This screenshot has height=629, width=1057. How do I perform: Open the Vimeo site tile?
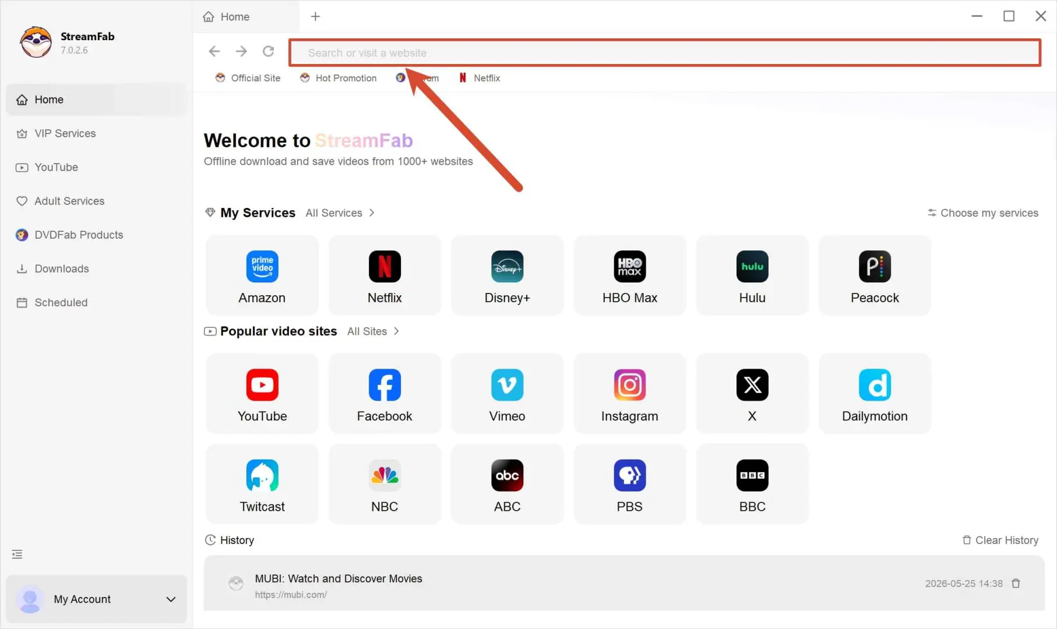507,394
